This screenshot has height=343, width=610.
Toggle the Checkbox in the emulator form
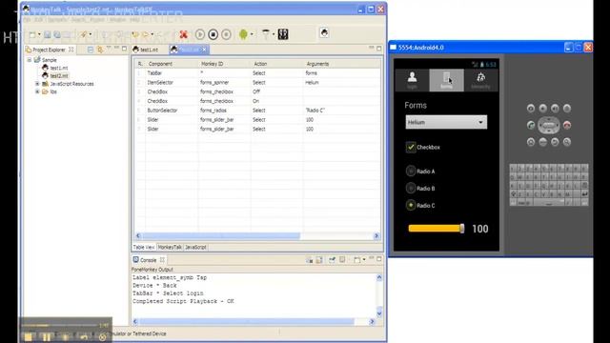411,147
